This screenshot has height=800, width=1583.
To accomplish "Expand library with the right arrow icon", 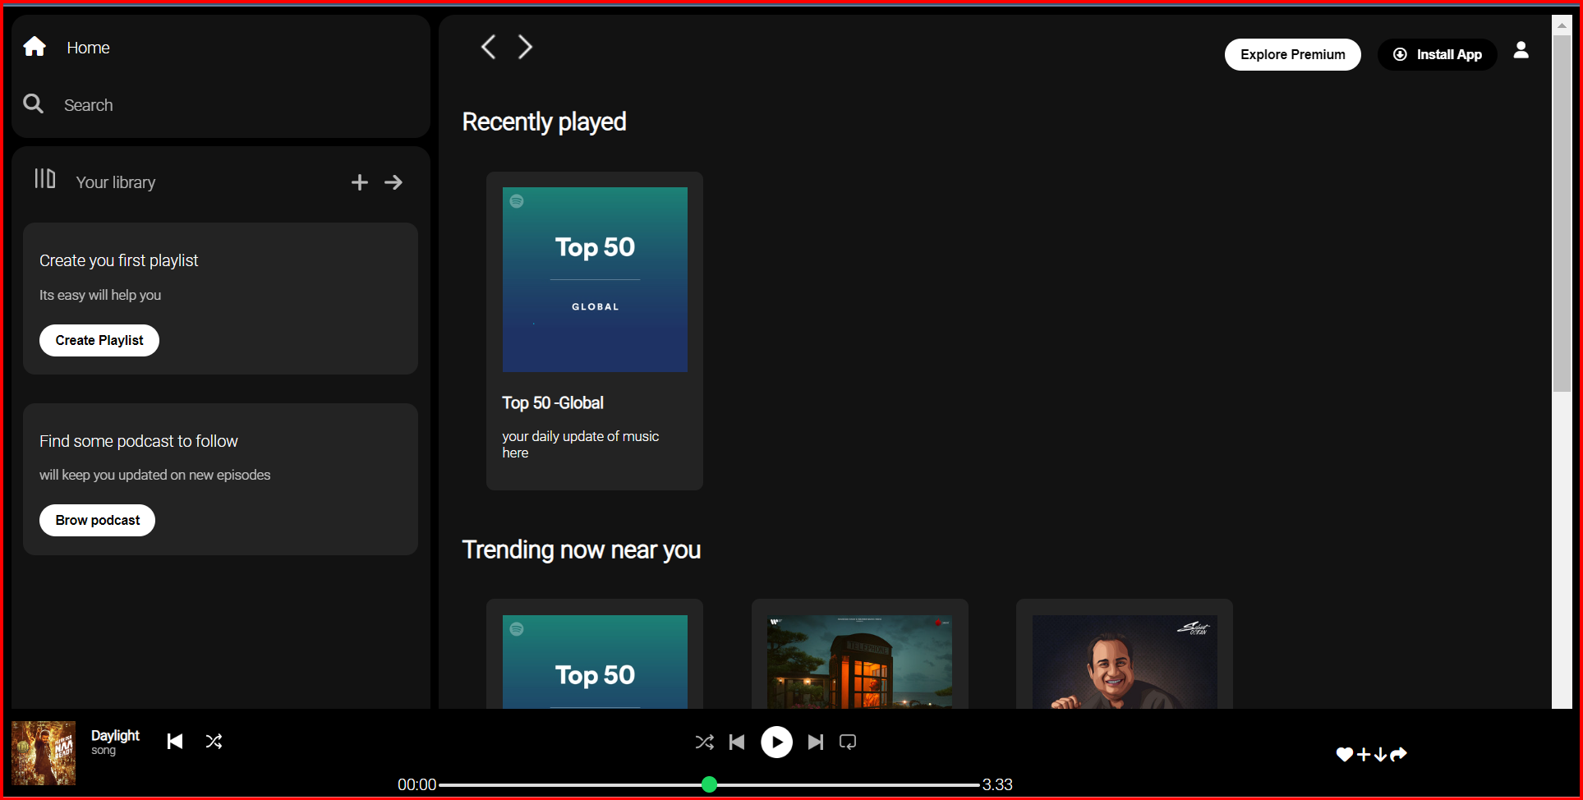I will click(x=393, y=182).
